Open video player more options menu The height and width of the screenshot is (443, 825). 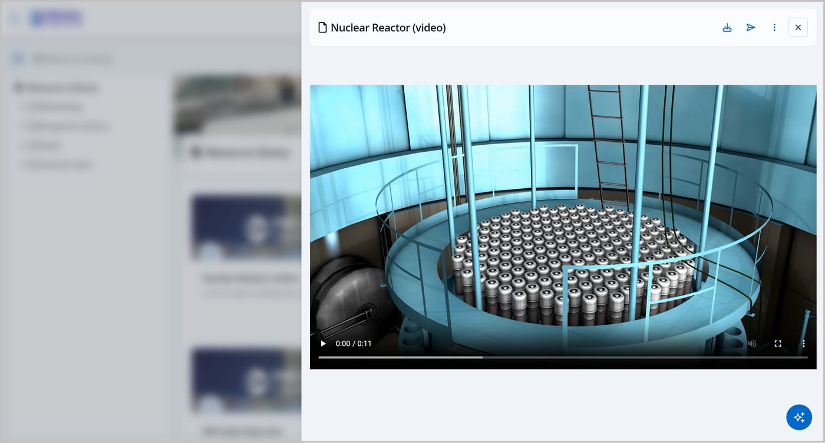click(x=803, y=344)
